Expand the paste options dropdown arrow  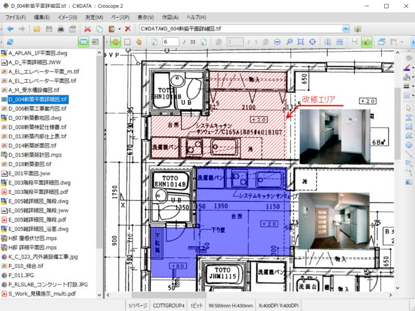coord(120,29)
